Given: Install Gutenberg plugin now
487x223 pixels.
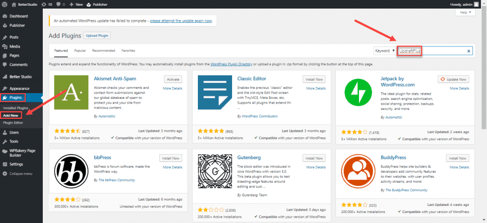Looking at the screenshot, I should (314, 158).
